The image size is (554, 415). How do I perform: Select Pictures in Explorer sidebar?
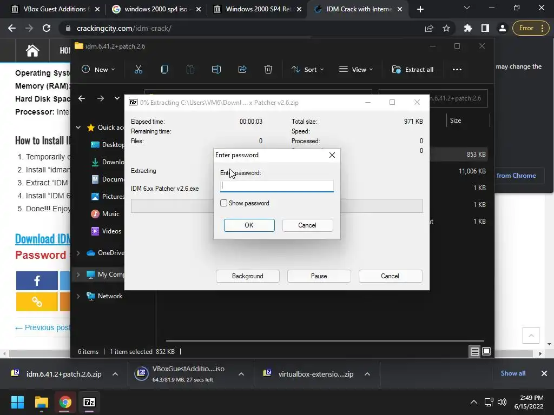coord(108,197)
